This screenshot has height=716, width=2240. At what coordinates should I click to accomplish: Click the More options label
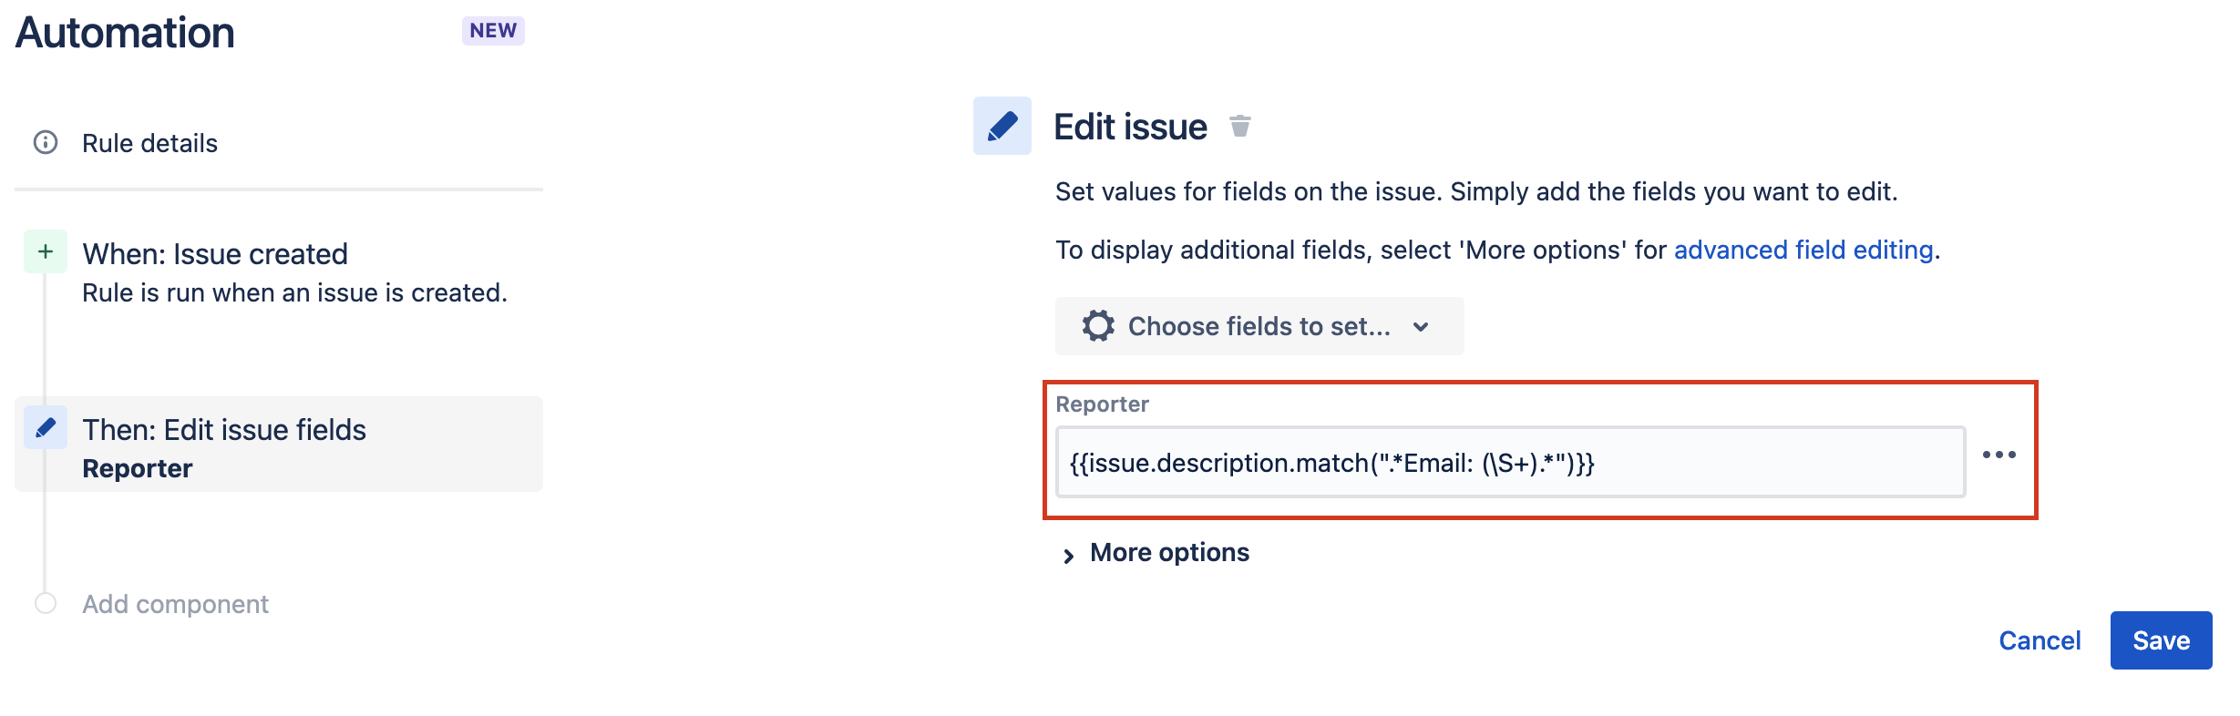point(1169,553)
